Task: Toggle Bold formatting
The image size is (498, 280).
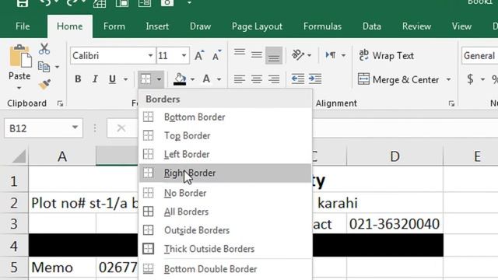Action: click(78, 79)
